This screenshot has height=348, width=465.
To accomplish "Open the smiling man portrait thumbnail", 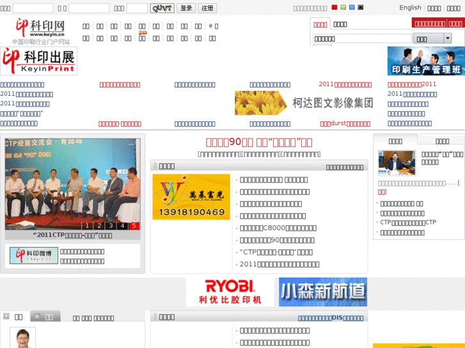I will (22, 338).
